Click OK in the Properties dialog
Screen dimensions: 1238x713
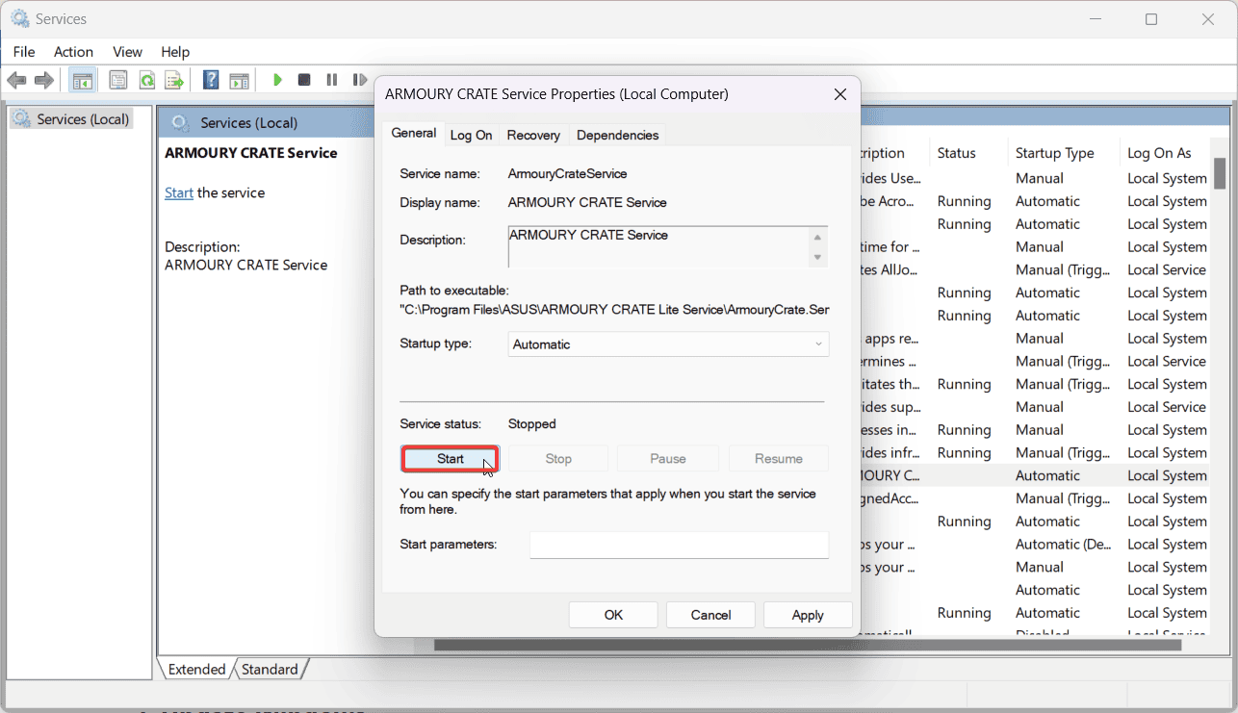[613, 615]
